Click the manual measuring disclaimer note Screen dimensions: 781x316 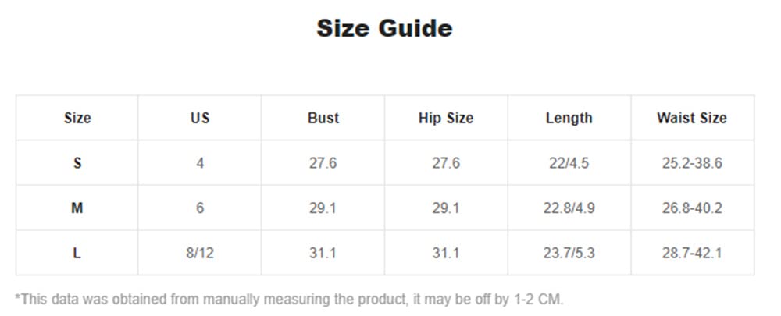290,300
